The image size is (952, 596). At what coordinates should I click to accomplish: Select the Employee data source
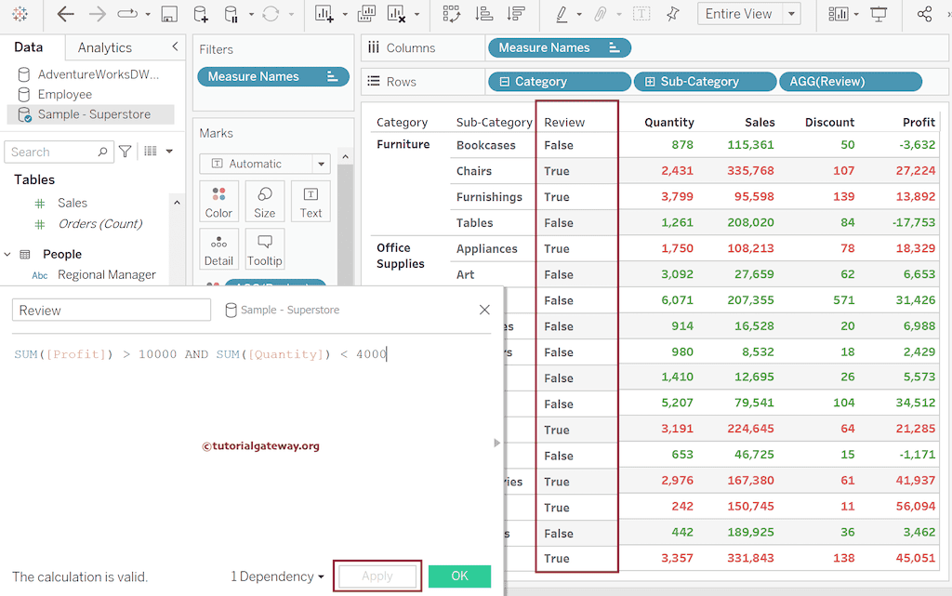tap(64, 94)
